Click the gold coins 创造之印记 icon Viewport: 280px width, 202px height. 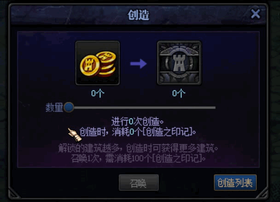coord(98,63)
